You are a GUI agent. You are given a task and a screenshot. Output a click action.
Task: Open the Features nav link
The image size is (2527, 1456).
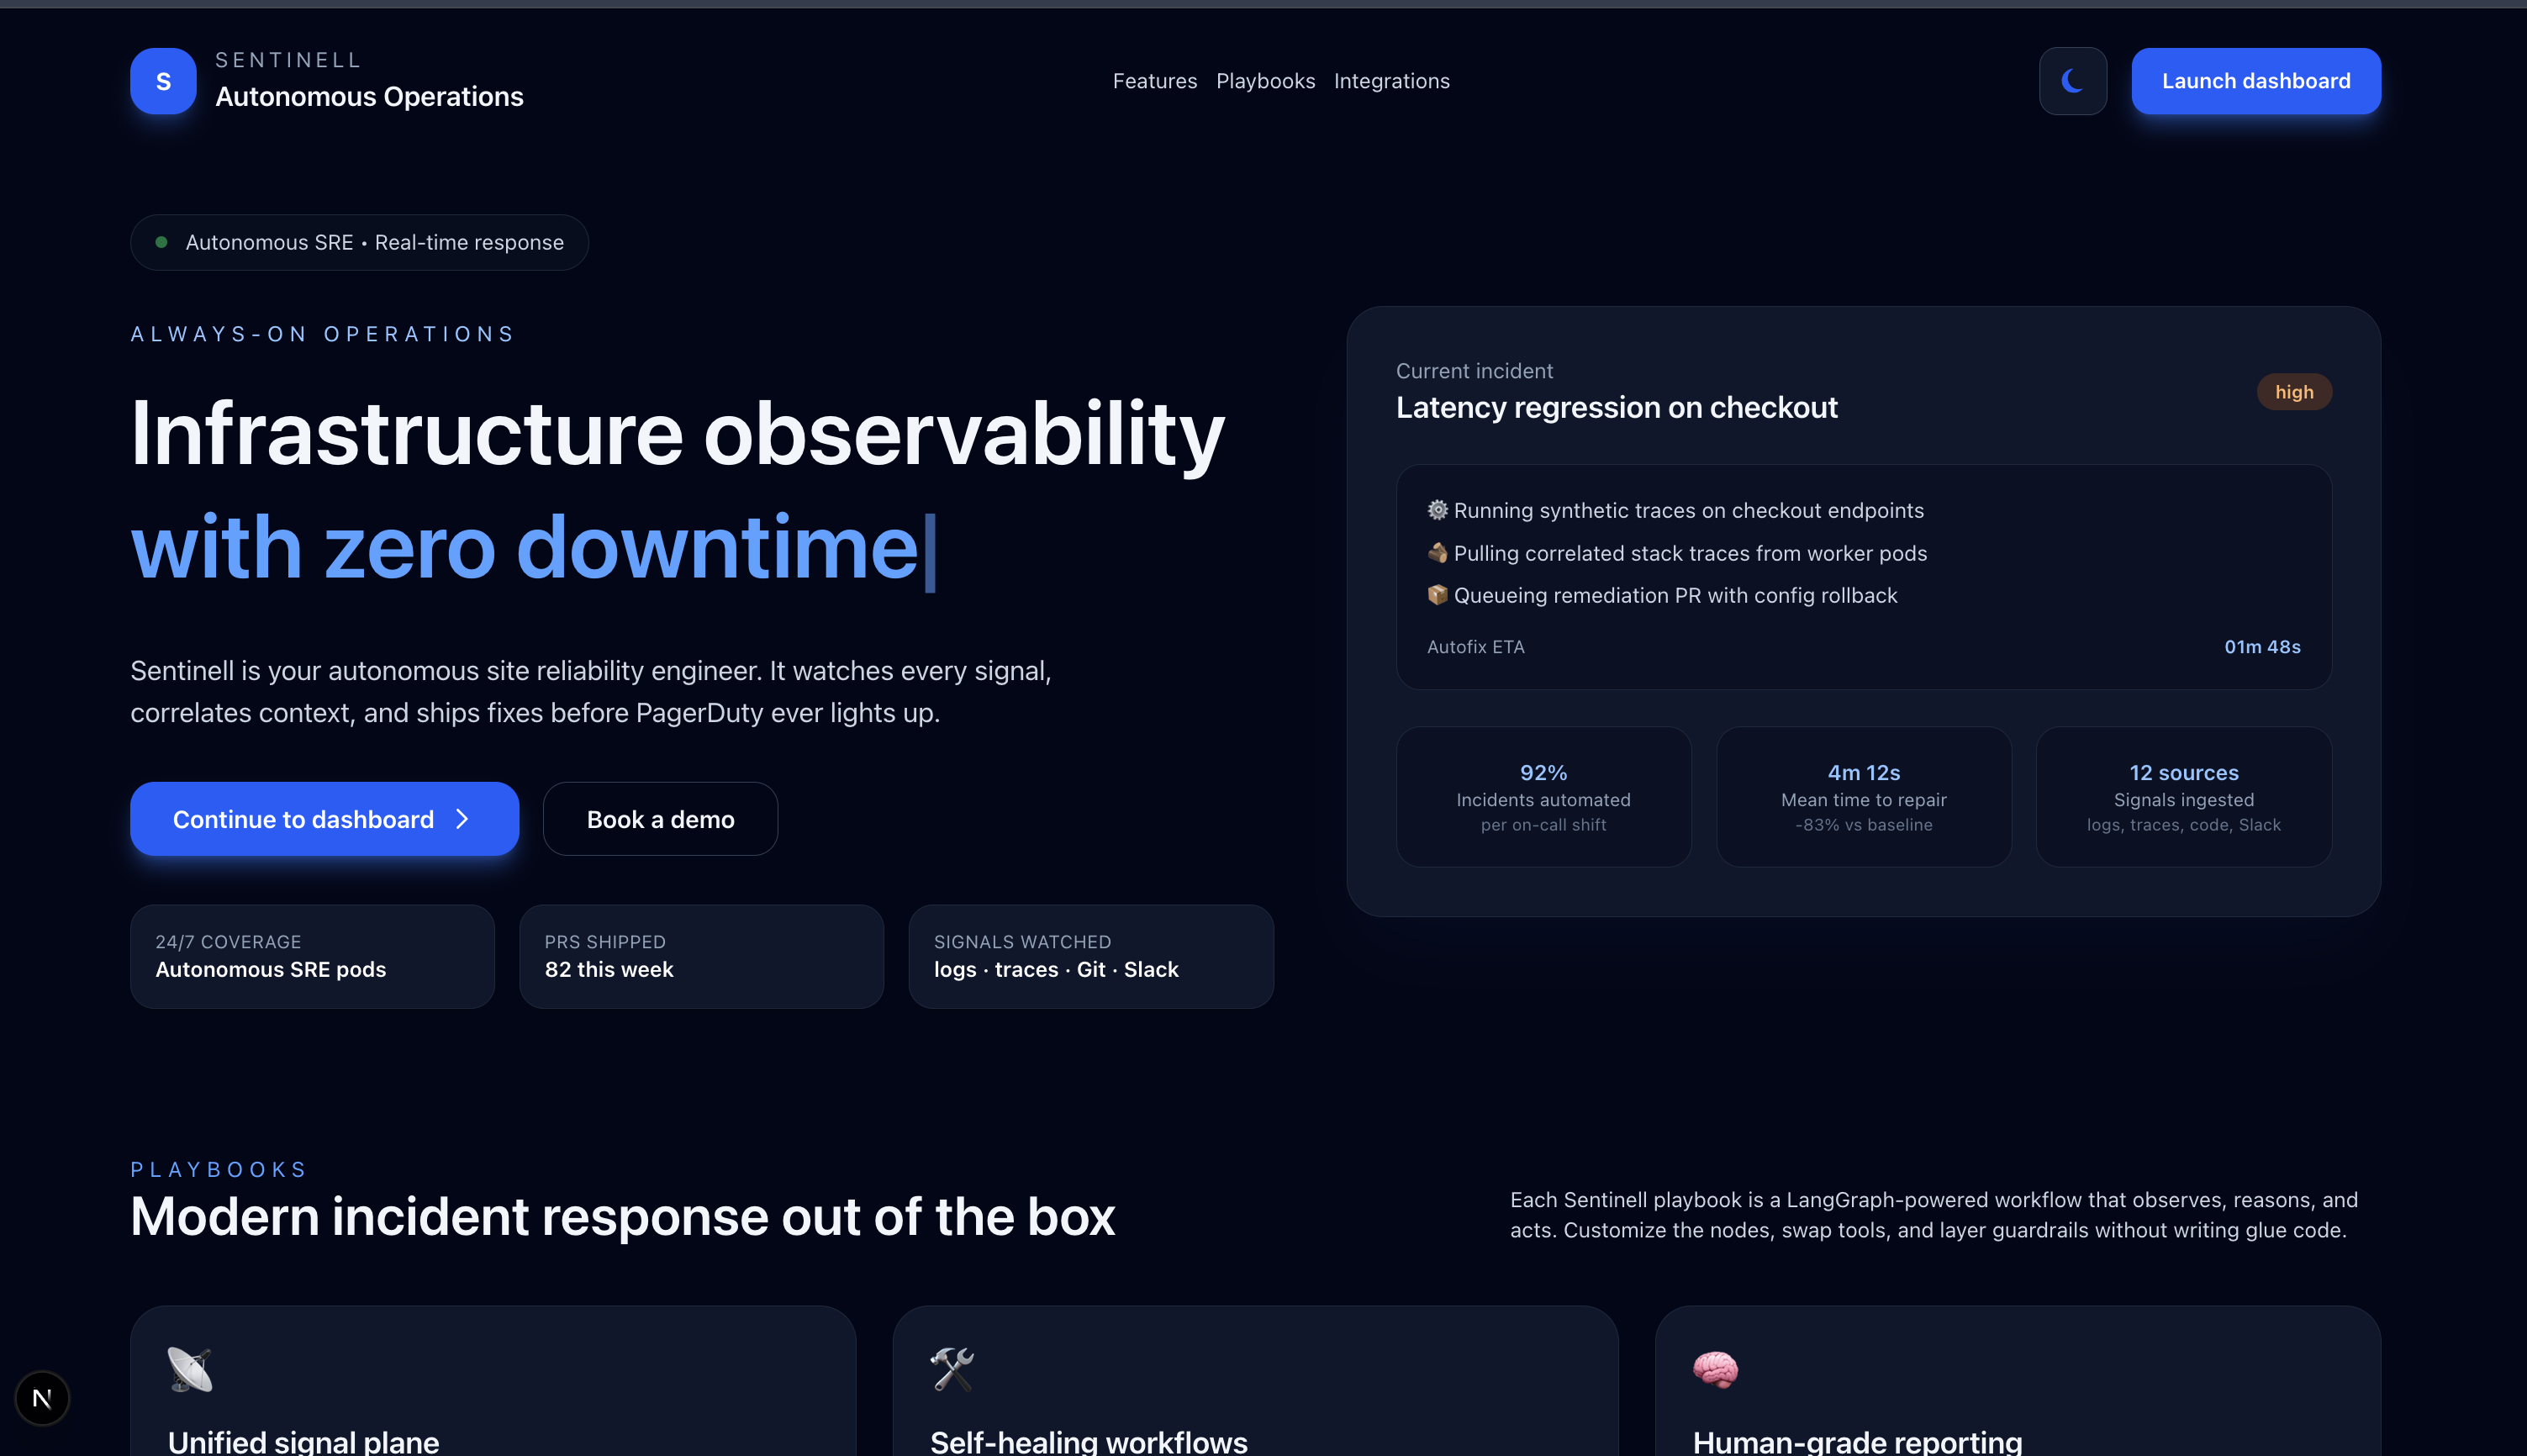point(1154,81)
